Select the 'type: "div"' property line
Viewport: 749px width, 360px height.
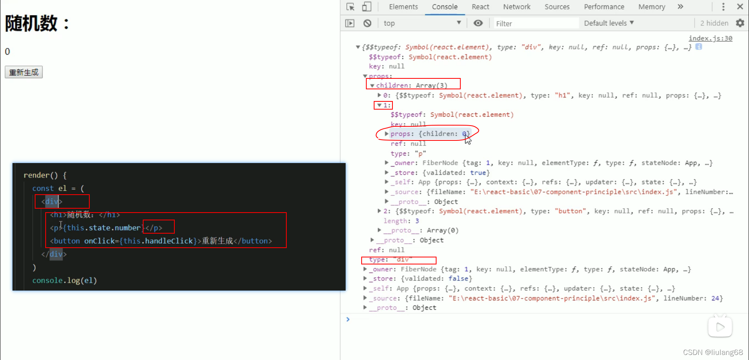(390, 259)
